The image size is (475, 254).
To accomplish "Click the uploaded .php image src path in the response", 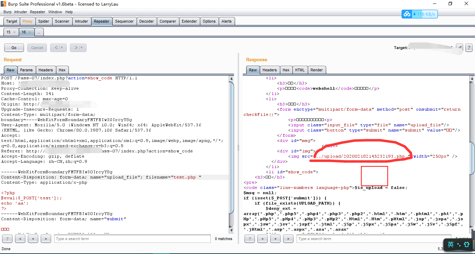I will 361,157.
